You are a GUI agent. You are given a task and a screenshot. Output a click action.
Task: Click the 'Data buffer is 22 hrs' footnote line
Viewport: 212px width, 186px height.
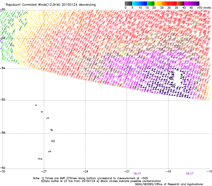click(x=101, y=181)
